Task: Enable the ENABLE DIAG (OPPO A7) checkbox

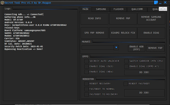Action: 126,66
